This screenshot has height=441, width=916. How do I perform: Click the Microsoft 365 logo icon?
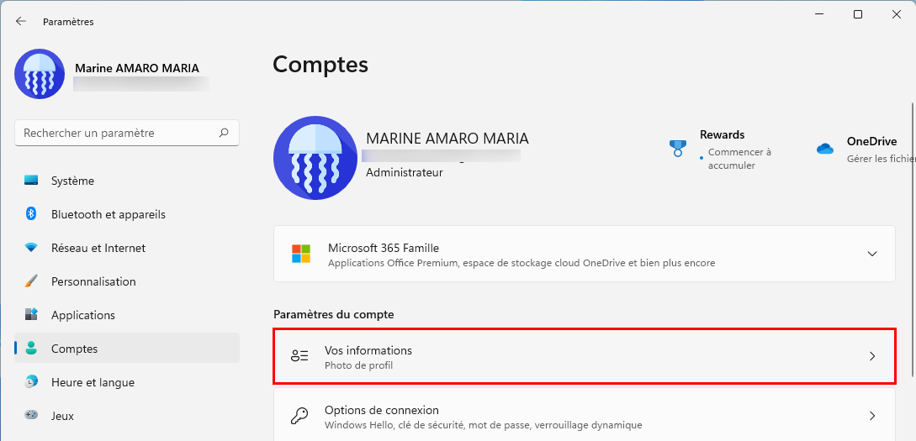[x=301, y=254]
